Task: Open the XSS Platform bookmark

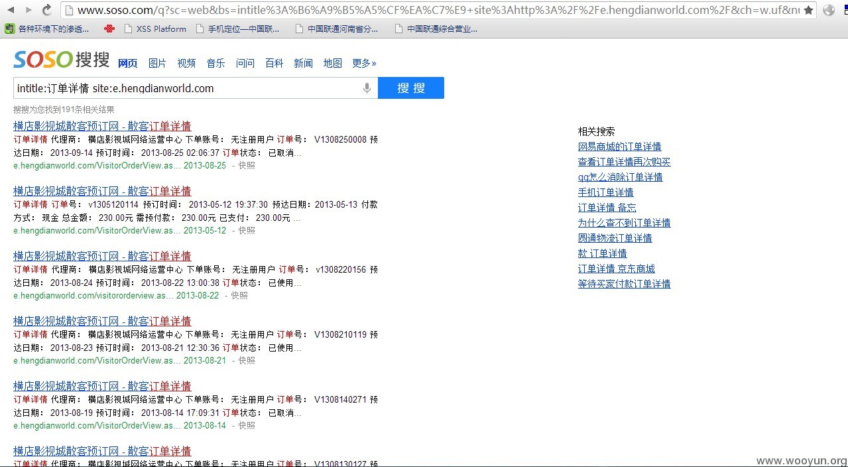Action: click(154, 29)
